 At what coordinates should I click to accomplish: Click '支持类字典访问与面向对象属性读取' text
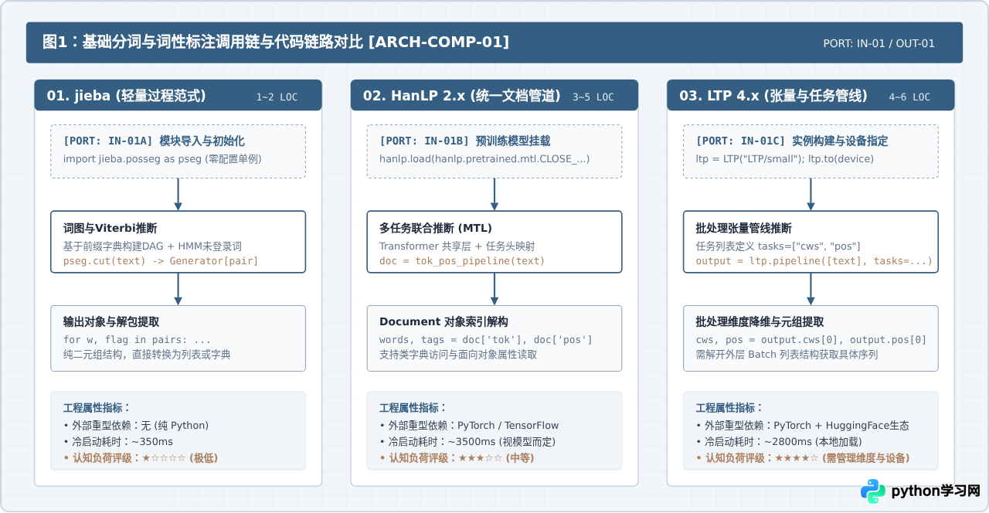coord(458,355)
